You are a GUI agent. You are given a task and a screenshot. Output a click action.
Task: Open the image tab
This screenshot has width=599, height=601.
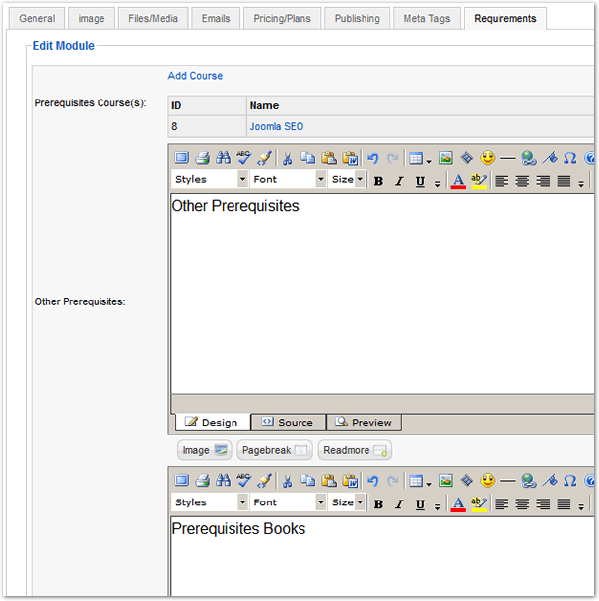(92, 18)
